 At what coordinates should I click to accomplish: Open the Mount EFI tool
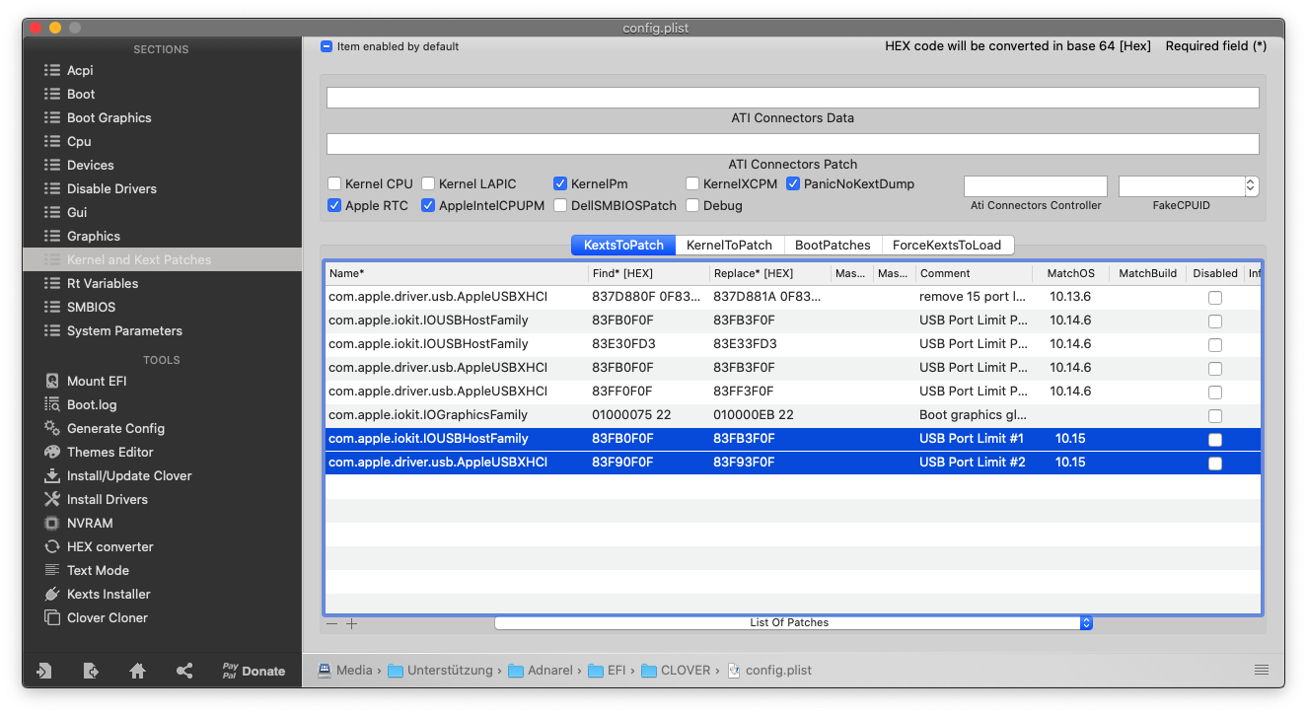pos(96,381)
